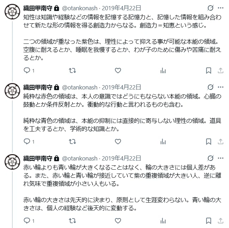The image size is (229, 228).
Task: Bookmark the second tweet
Action: (x=209, y=141)
